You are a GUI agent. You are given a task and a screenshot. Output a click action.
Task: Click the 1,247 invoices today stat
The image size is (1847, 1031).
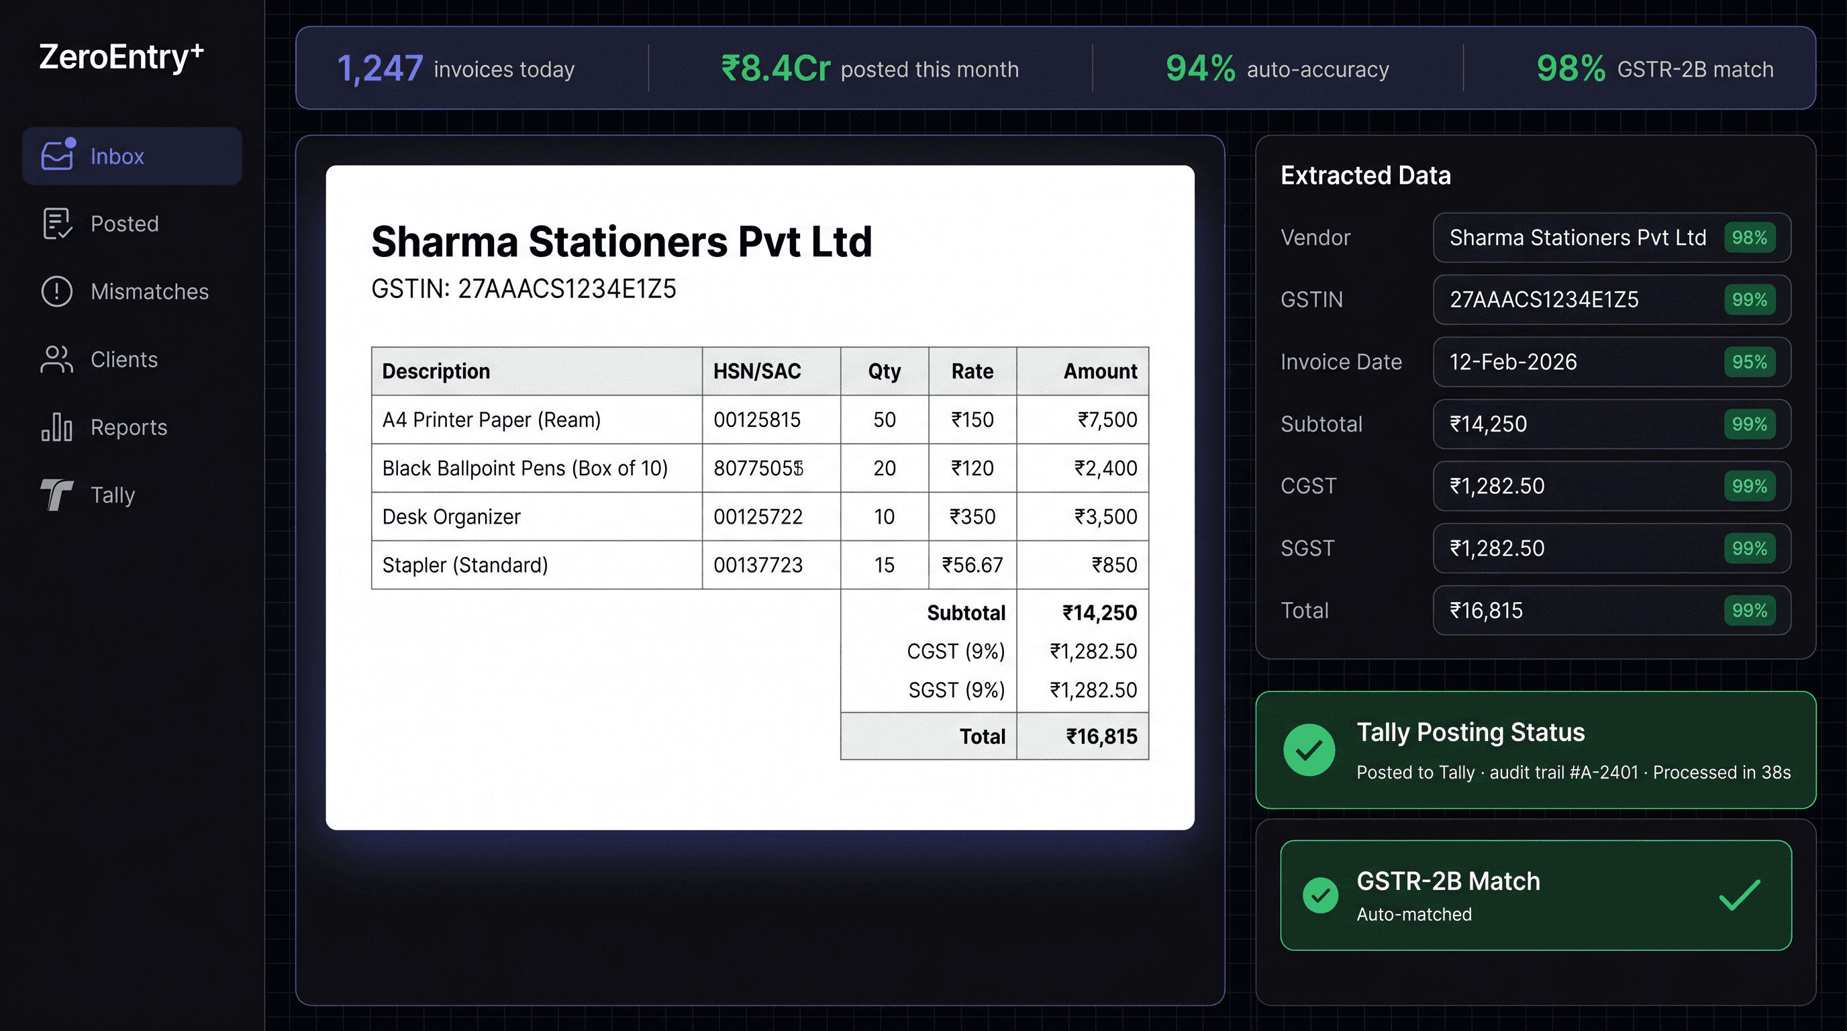pos(455,69)
